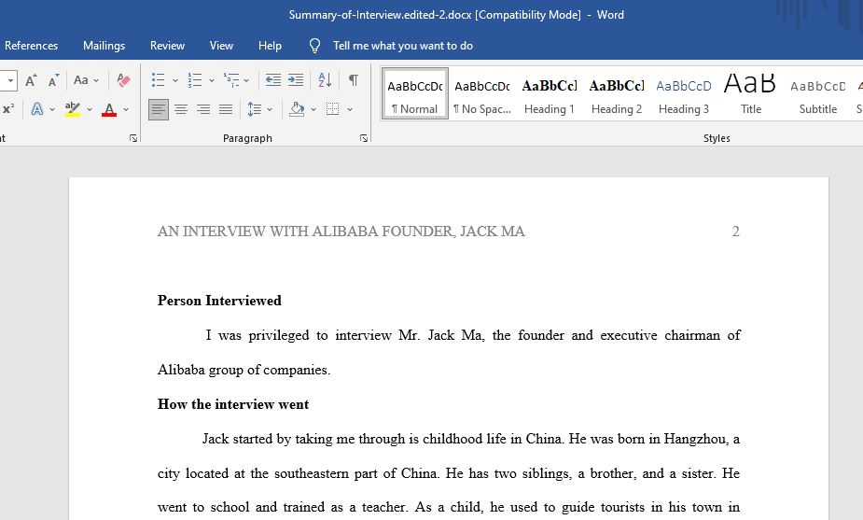Open the Mailings tab
Image resolution: width=863 pixels, height=520 pixels.
click(104, 46)
